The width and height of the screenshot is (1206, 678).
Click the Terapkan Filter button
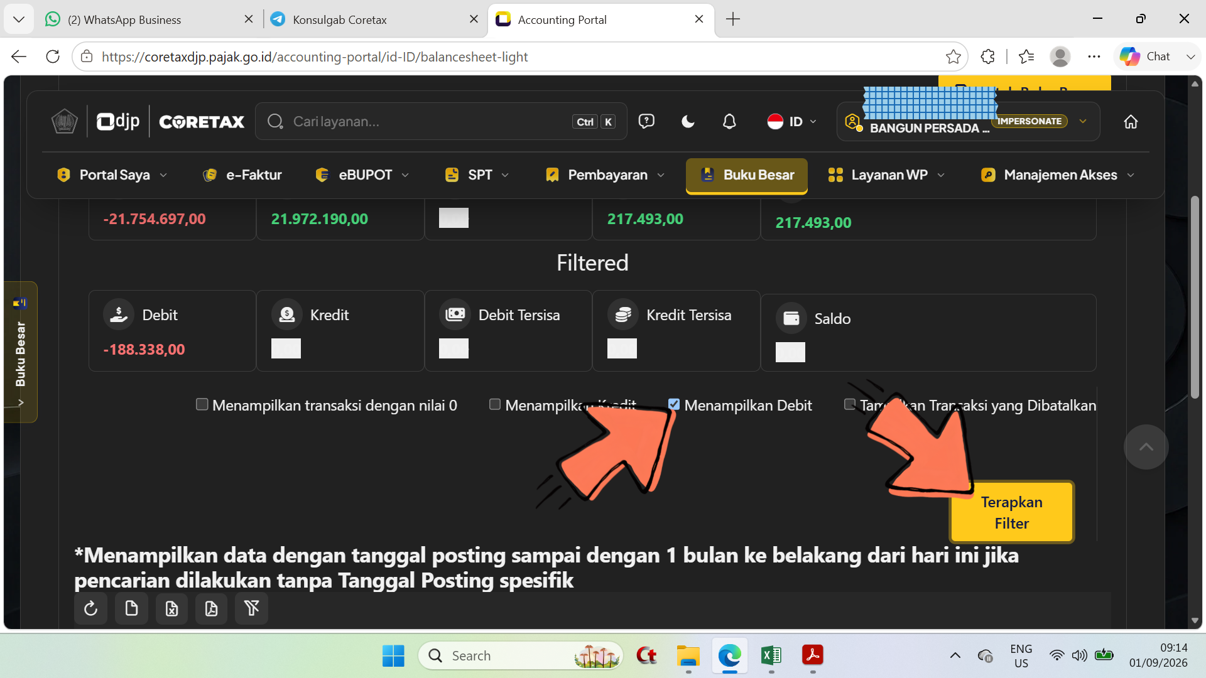1011,512
